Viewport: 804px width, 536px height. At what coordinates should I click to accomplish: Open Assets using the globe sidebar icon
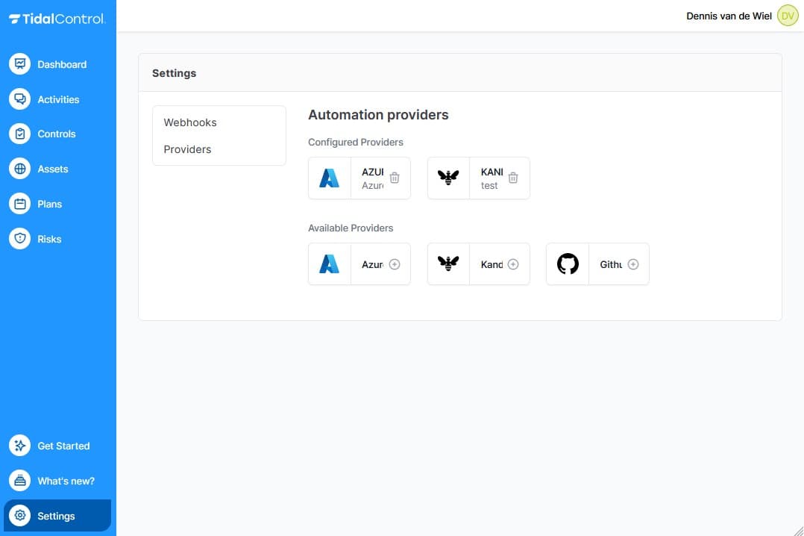tap(19, 169)
